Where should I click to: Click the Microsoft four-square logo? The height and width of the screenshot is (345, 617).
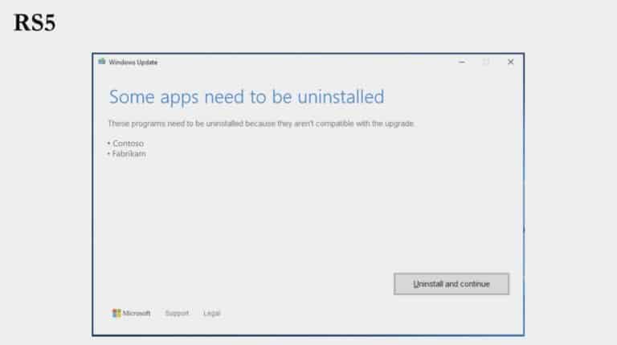[x=116, y=313]
